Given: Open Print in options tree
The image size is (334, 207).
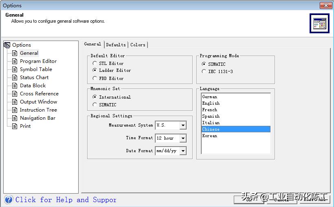Looking at the screenshot, I should pos(25,126).
